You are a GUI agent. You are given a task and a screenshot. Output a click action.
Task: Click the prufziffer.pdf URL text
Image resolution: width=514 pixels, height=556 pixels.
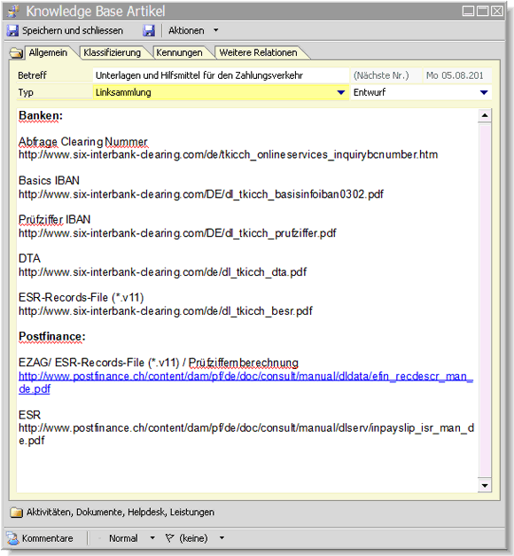pyautogui.click(x=177, y=233)
